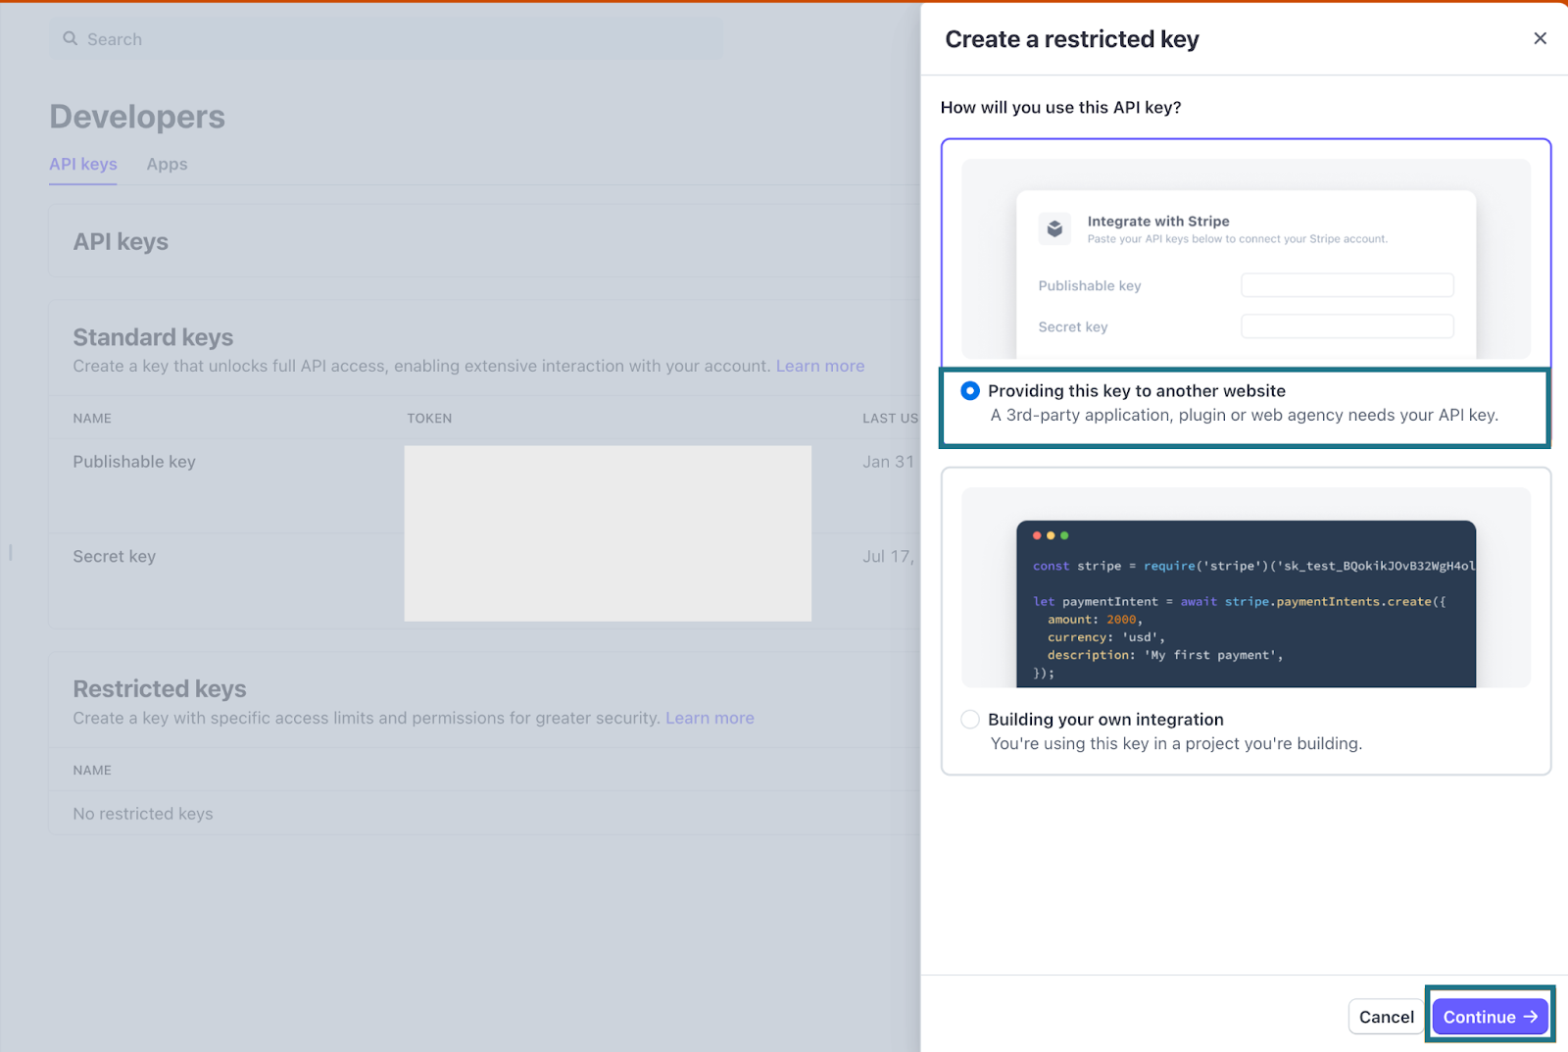Open Learn more link under Restricted keys
The width and height of the screenshot is (1568, 1052).
point(710,718)
